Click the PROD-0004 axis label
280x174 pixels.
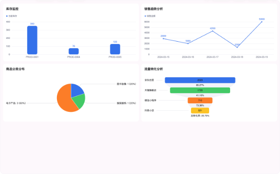point(74,57)
